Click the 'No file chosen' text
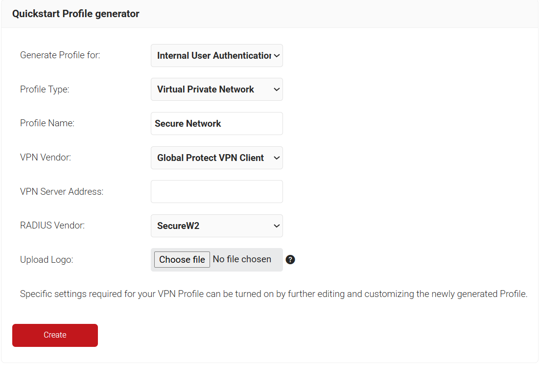The height and width of the screenshot is (365, 540). [x=242, y=259]
